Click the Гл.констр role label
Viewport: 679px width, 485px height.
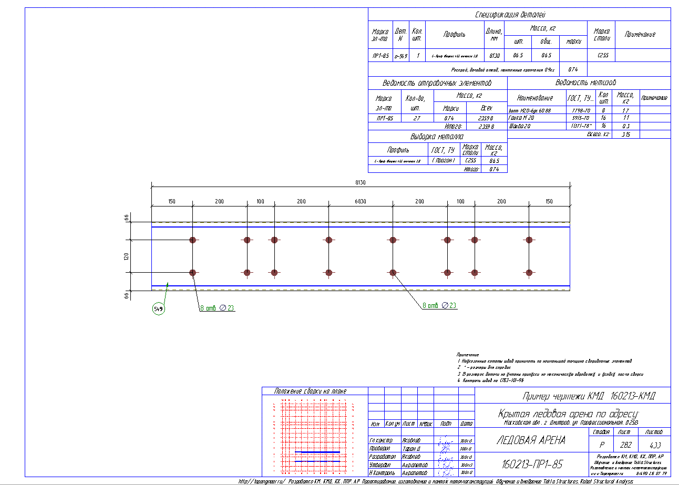pos(382,440)
